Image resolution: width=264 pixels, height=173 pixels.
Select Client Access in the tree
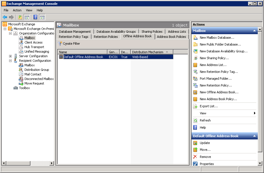tap(33, 42)
